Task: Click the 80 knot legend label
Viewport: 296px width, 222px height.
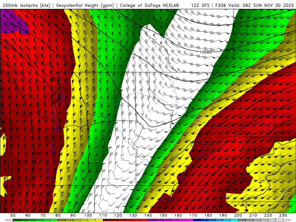Action: [x=58, y=215]
